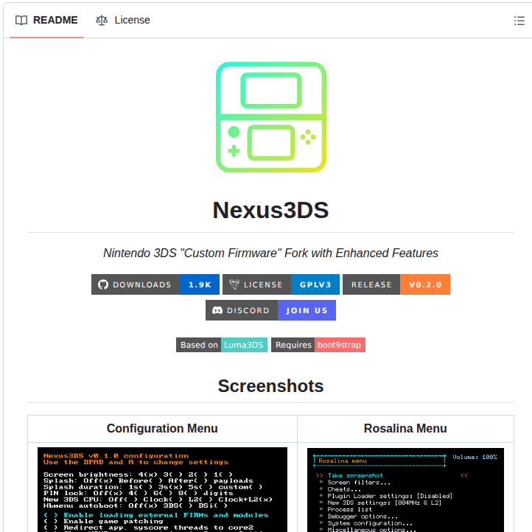The height and width of the screenshot is (532, 532).
Task: Open the table of contents outline
Action: tap(519, 21)
